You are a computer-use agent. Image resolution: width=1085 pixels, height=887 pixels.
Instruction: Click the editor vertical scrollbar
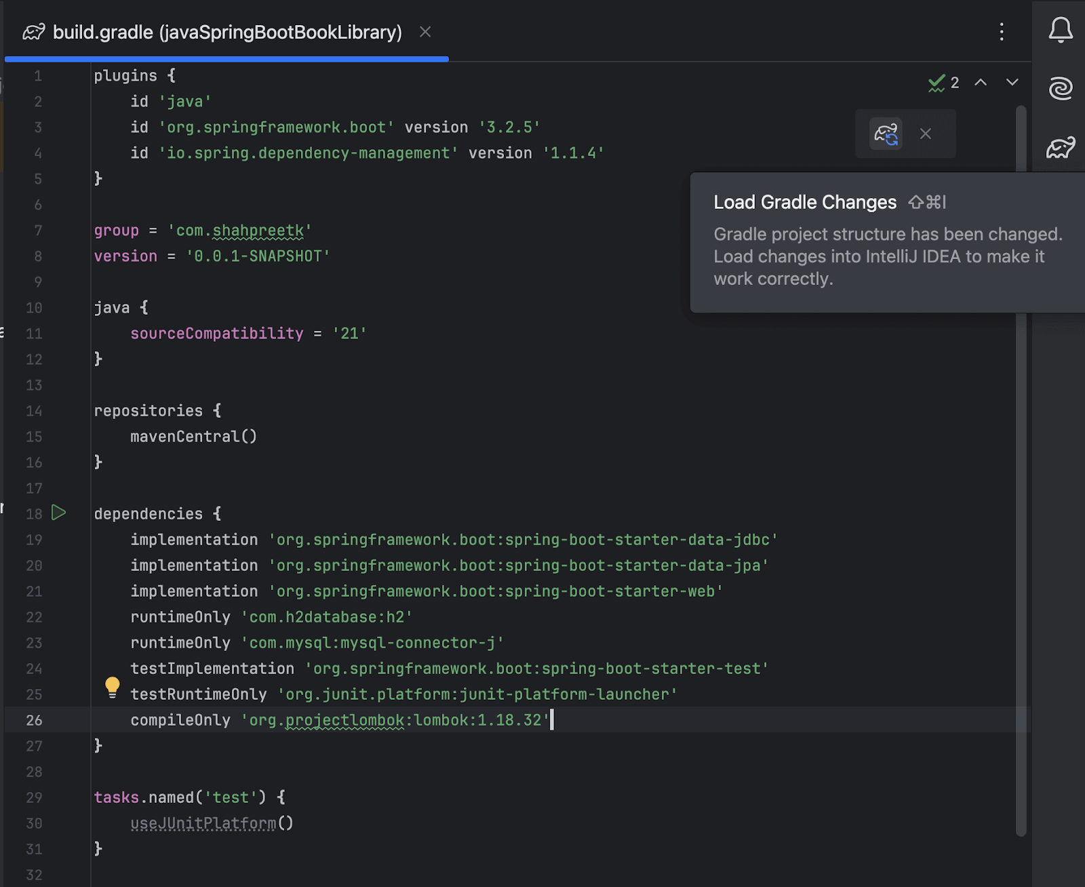(1021, 471)
